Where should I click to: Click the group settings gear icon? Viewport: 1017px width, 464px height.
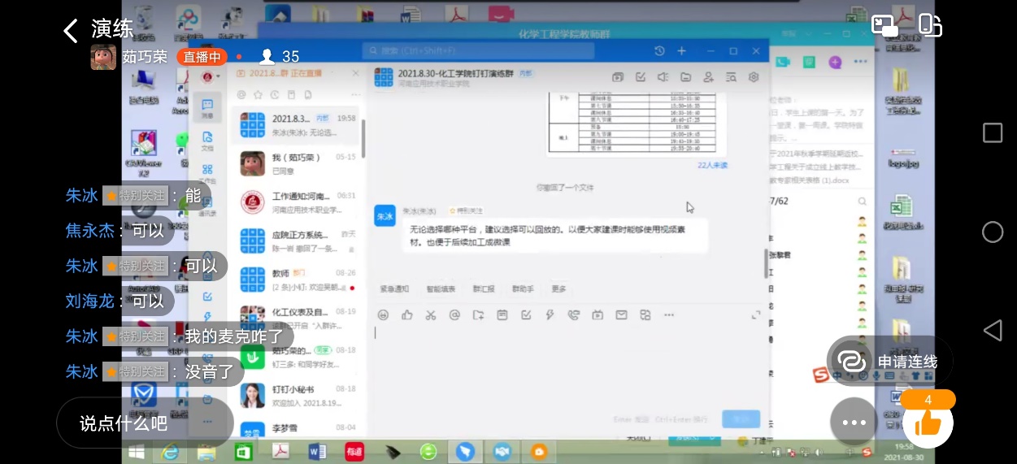754,77
